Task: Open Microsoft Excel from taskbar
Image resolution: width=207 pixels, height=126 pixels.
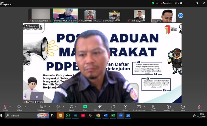Action: (113, 115)
